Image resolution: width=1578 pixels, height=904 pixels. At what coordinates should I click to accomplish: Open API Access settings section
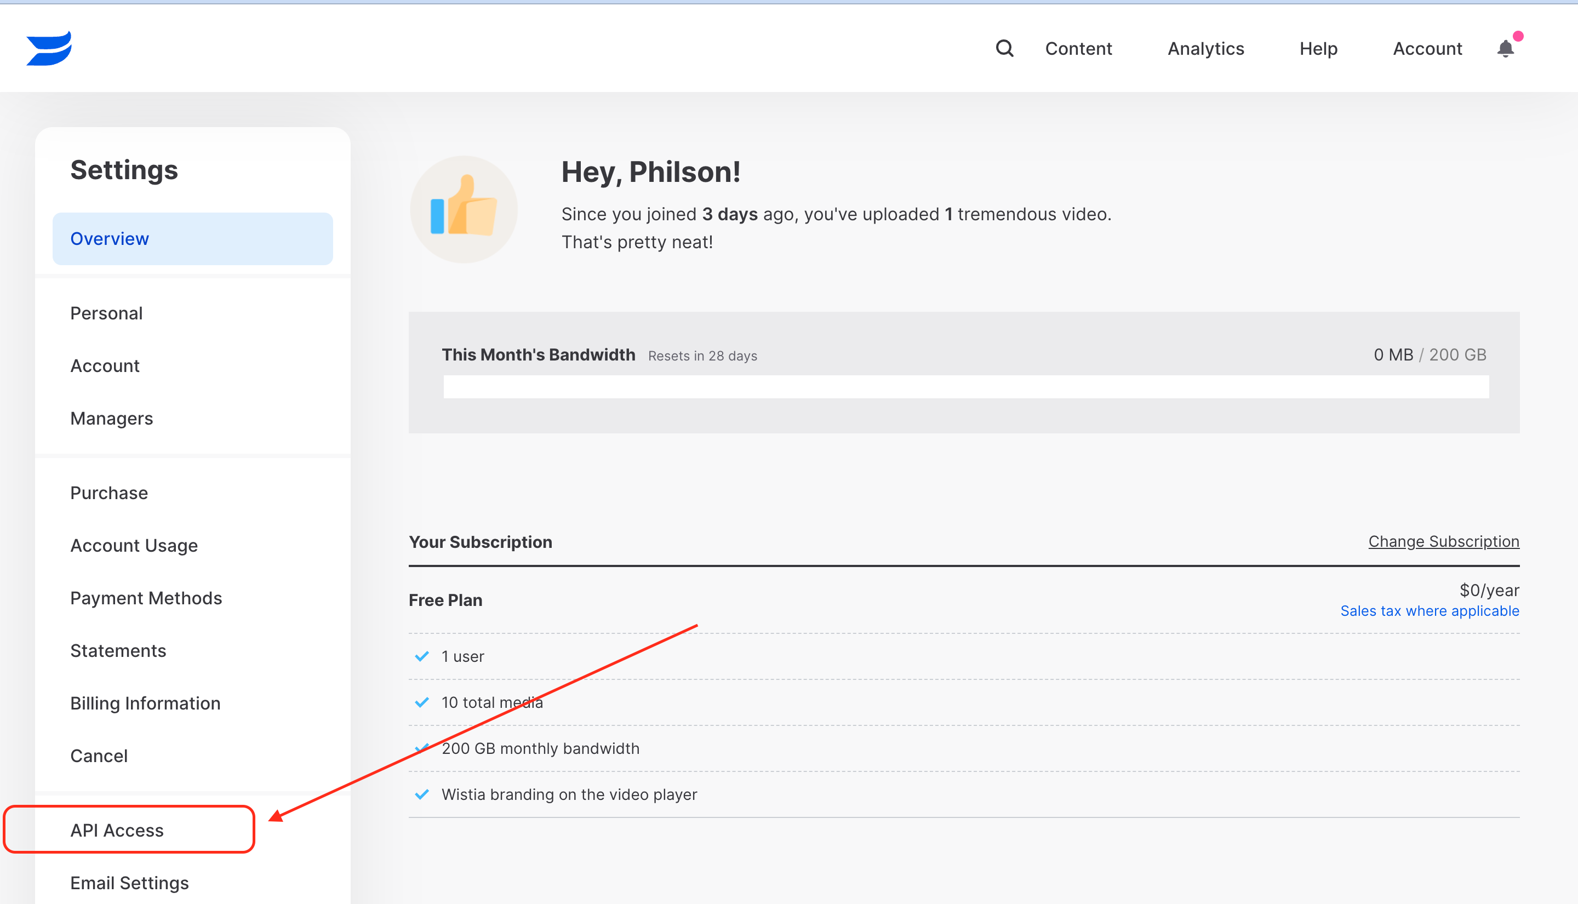pos(116,829)
